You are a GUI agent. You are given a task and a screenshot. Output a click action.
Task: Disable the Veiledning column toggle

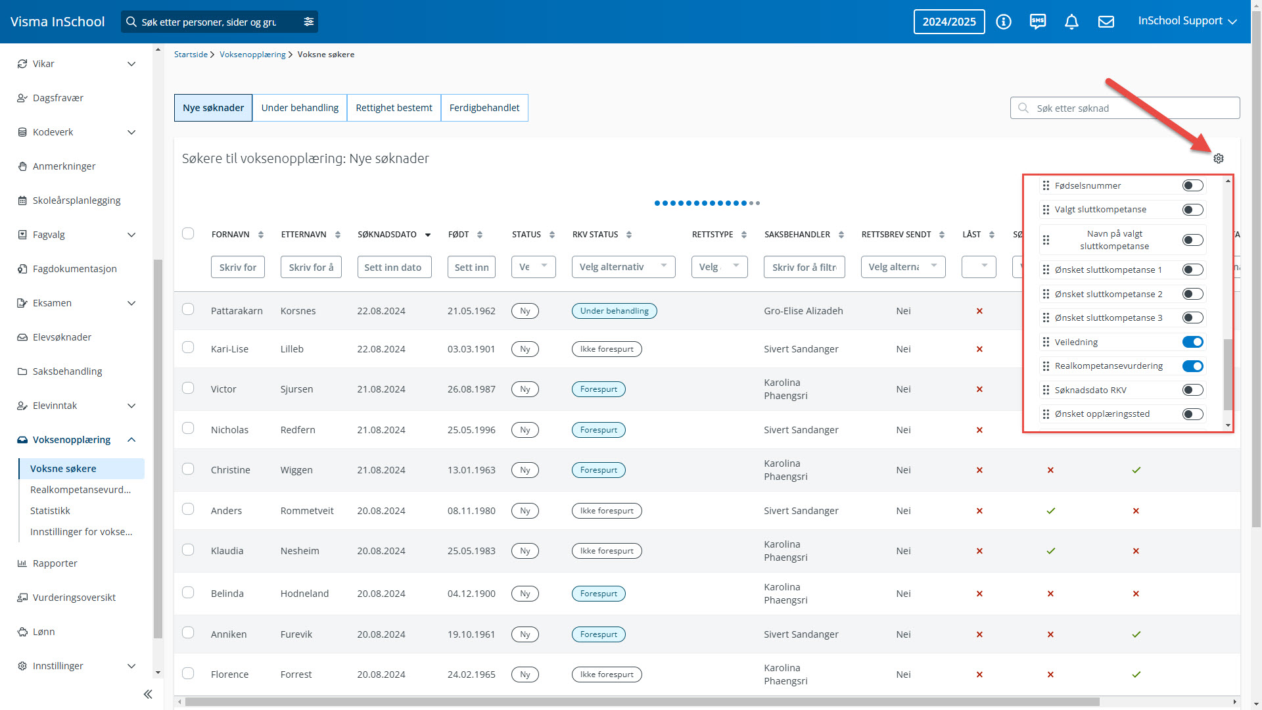pyautogui.click(x=1192, y=342)
